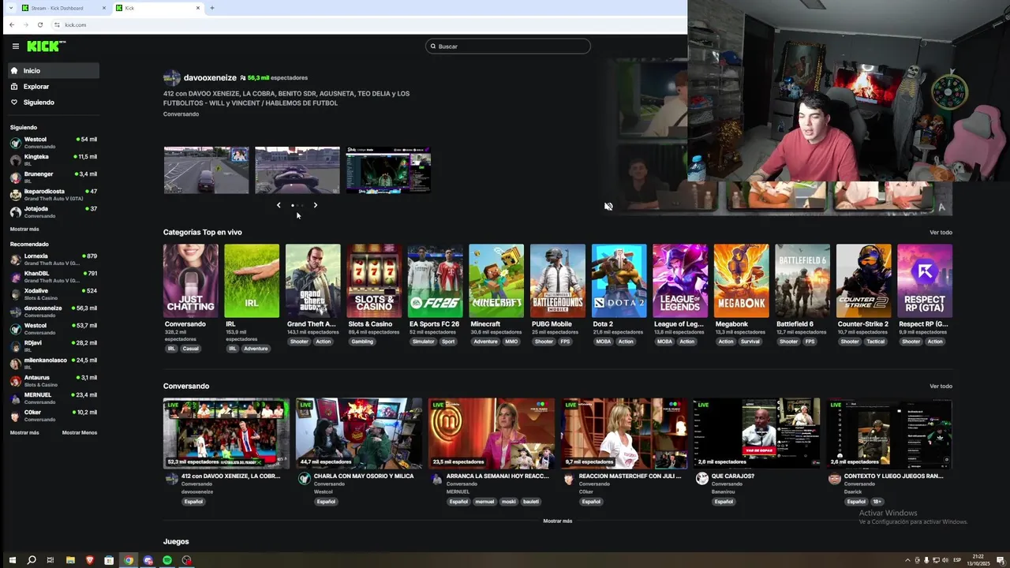The height and width of the screenshot is (568, 1010).
Task: Open second carousel thumbnail with car
Action: (x=297, y=170)
